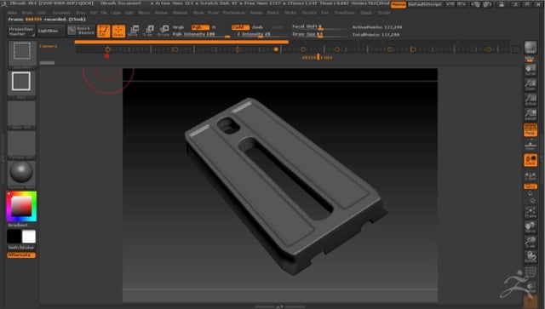
Task: Open the LightBox browser
Action: (x=51, y=31)
